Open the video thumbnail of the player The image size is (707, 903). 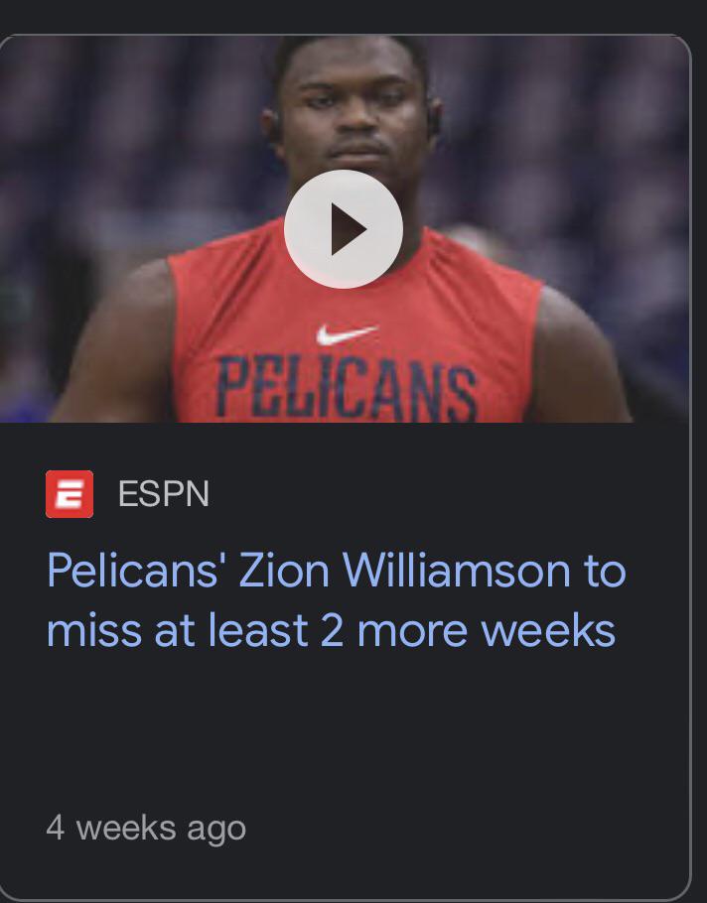click(345, 228)
